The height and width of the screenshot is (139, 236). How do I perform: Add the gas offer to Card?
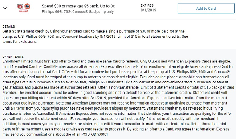[206, 8]
